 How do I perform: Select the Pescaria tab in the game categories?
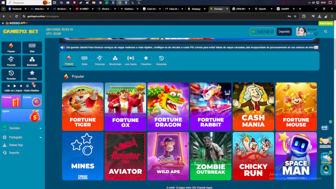pos(100,60)
